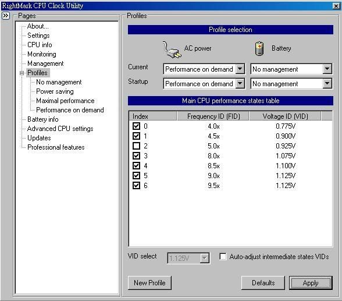Open the Current Battery profile dropdown
Screen dimensions: 342x301
pos(327,69)
